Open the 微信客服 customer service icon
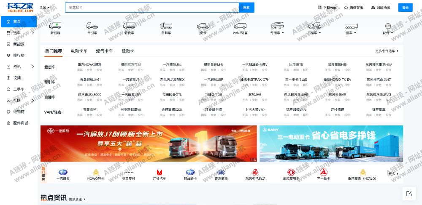This screenshot has height=205, width=422. click(354, 8)
